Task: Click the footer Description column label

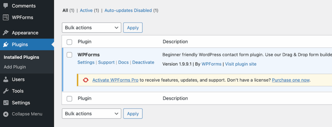Action: (x=175, y=98)
